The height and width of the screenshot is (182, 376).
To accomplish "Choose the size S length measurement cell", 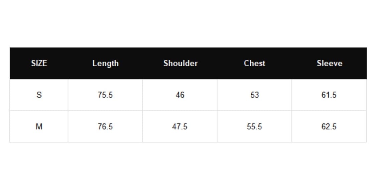I will [x=105, y=95].
